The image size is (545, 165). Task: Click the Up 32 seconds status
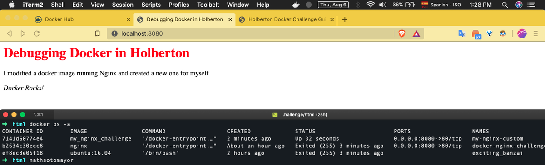tap(317, 138)
